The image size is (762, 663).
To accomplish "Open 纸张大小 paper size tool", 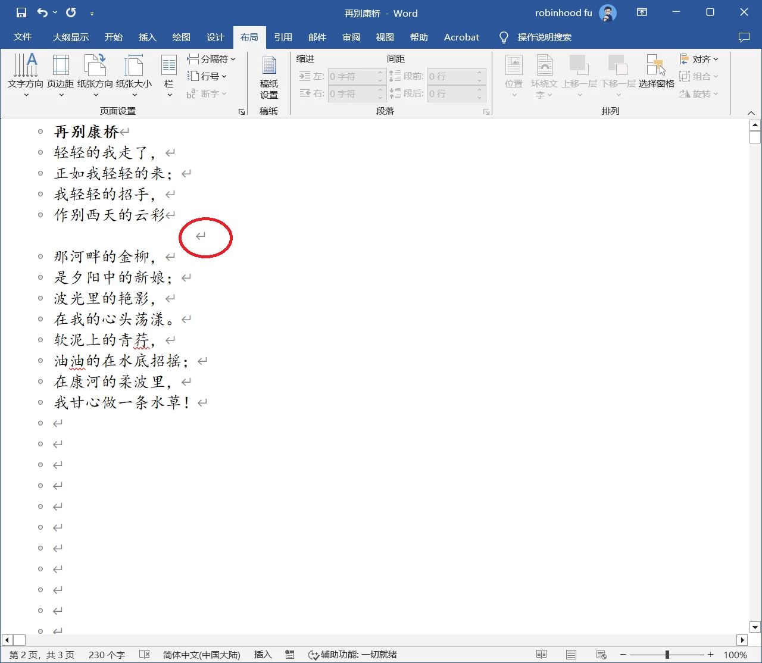I will (x=134, y=76).
